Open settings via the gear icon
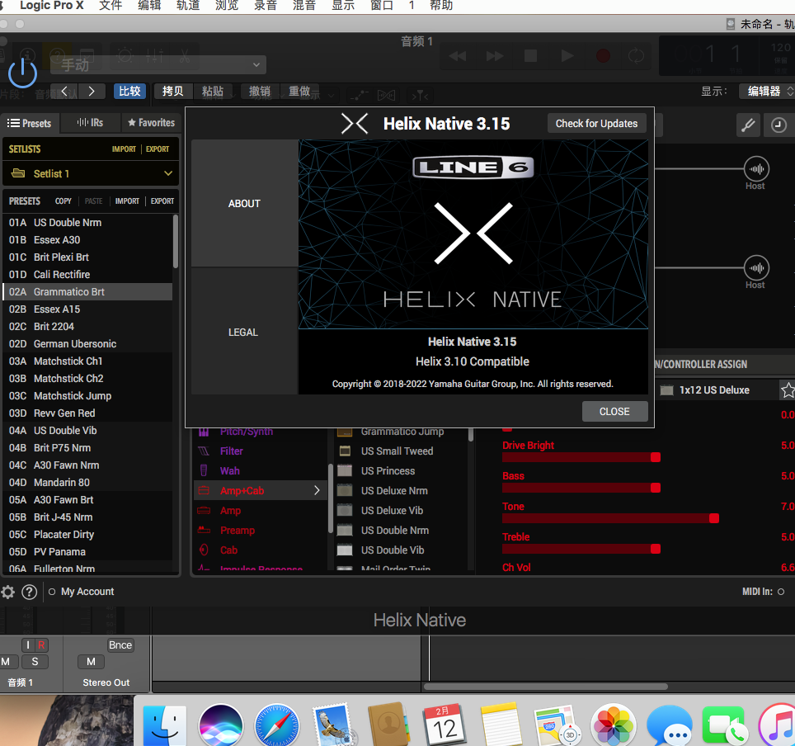795x746 pixels. (8, 592)
